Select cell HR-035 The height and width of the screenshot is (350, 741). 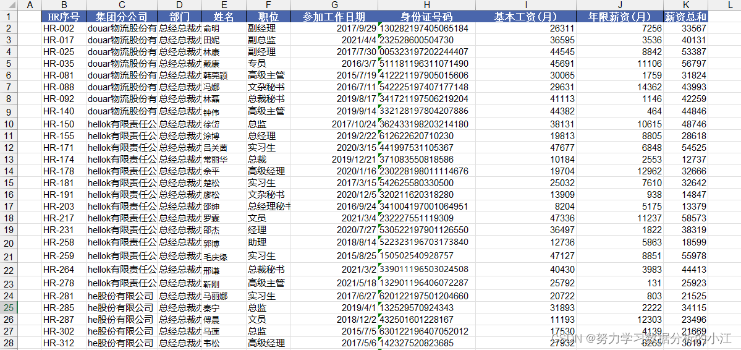(64, 63)
